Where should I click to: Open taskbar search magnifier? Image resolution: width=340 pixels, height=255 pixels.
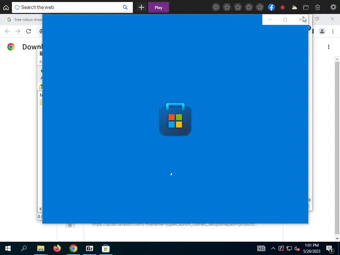click(x=24, y=248)
